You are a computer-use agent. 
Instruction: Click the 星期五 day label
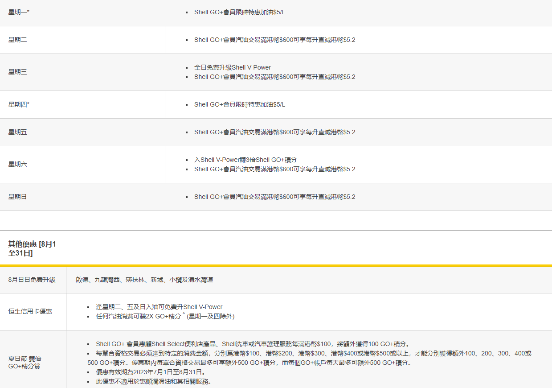click(x=17, y=132)
